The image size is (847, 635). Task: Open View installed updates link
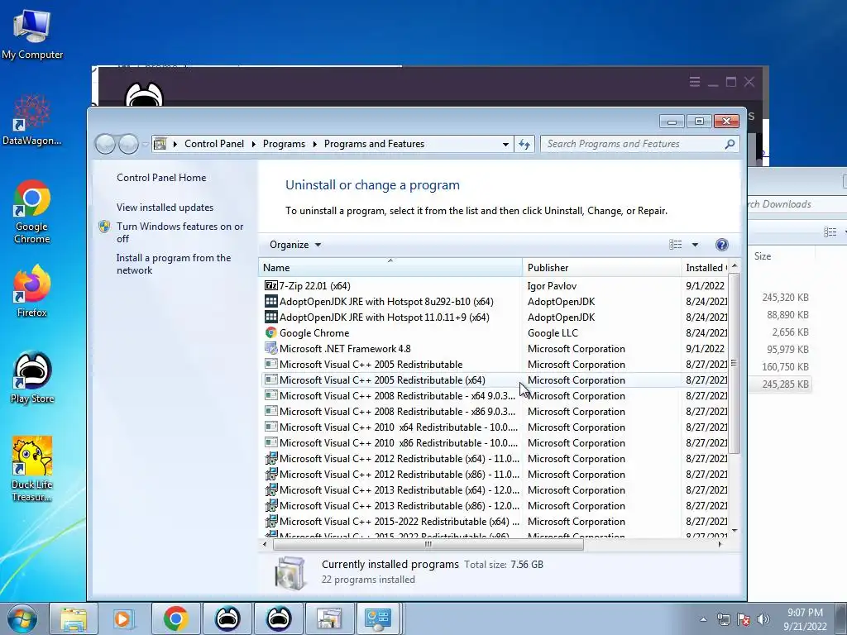165,208
